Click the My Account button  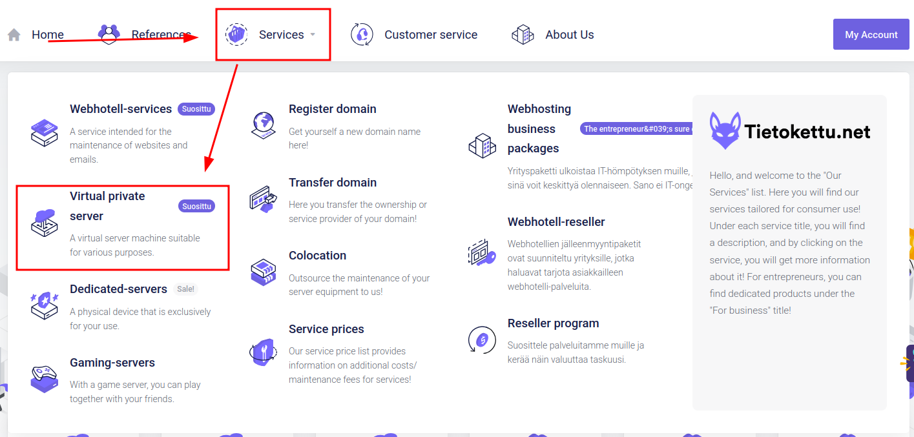(x=871, y=34)
